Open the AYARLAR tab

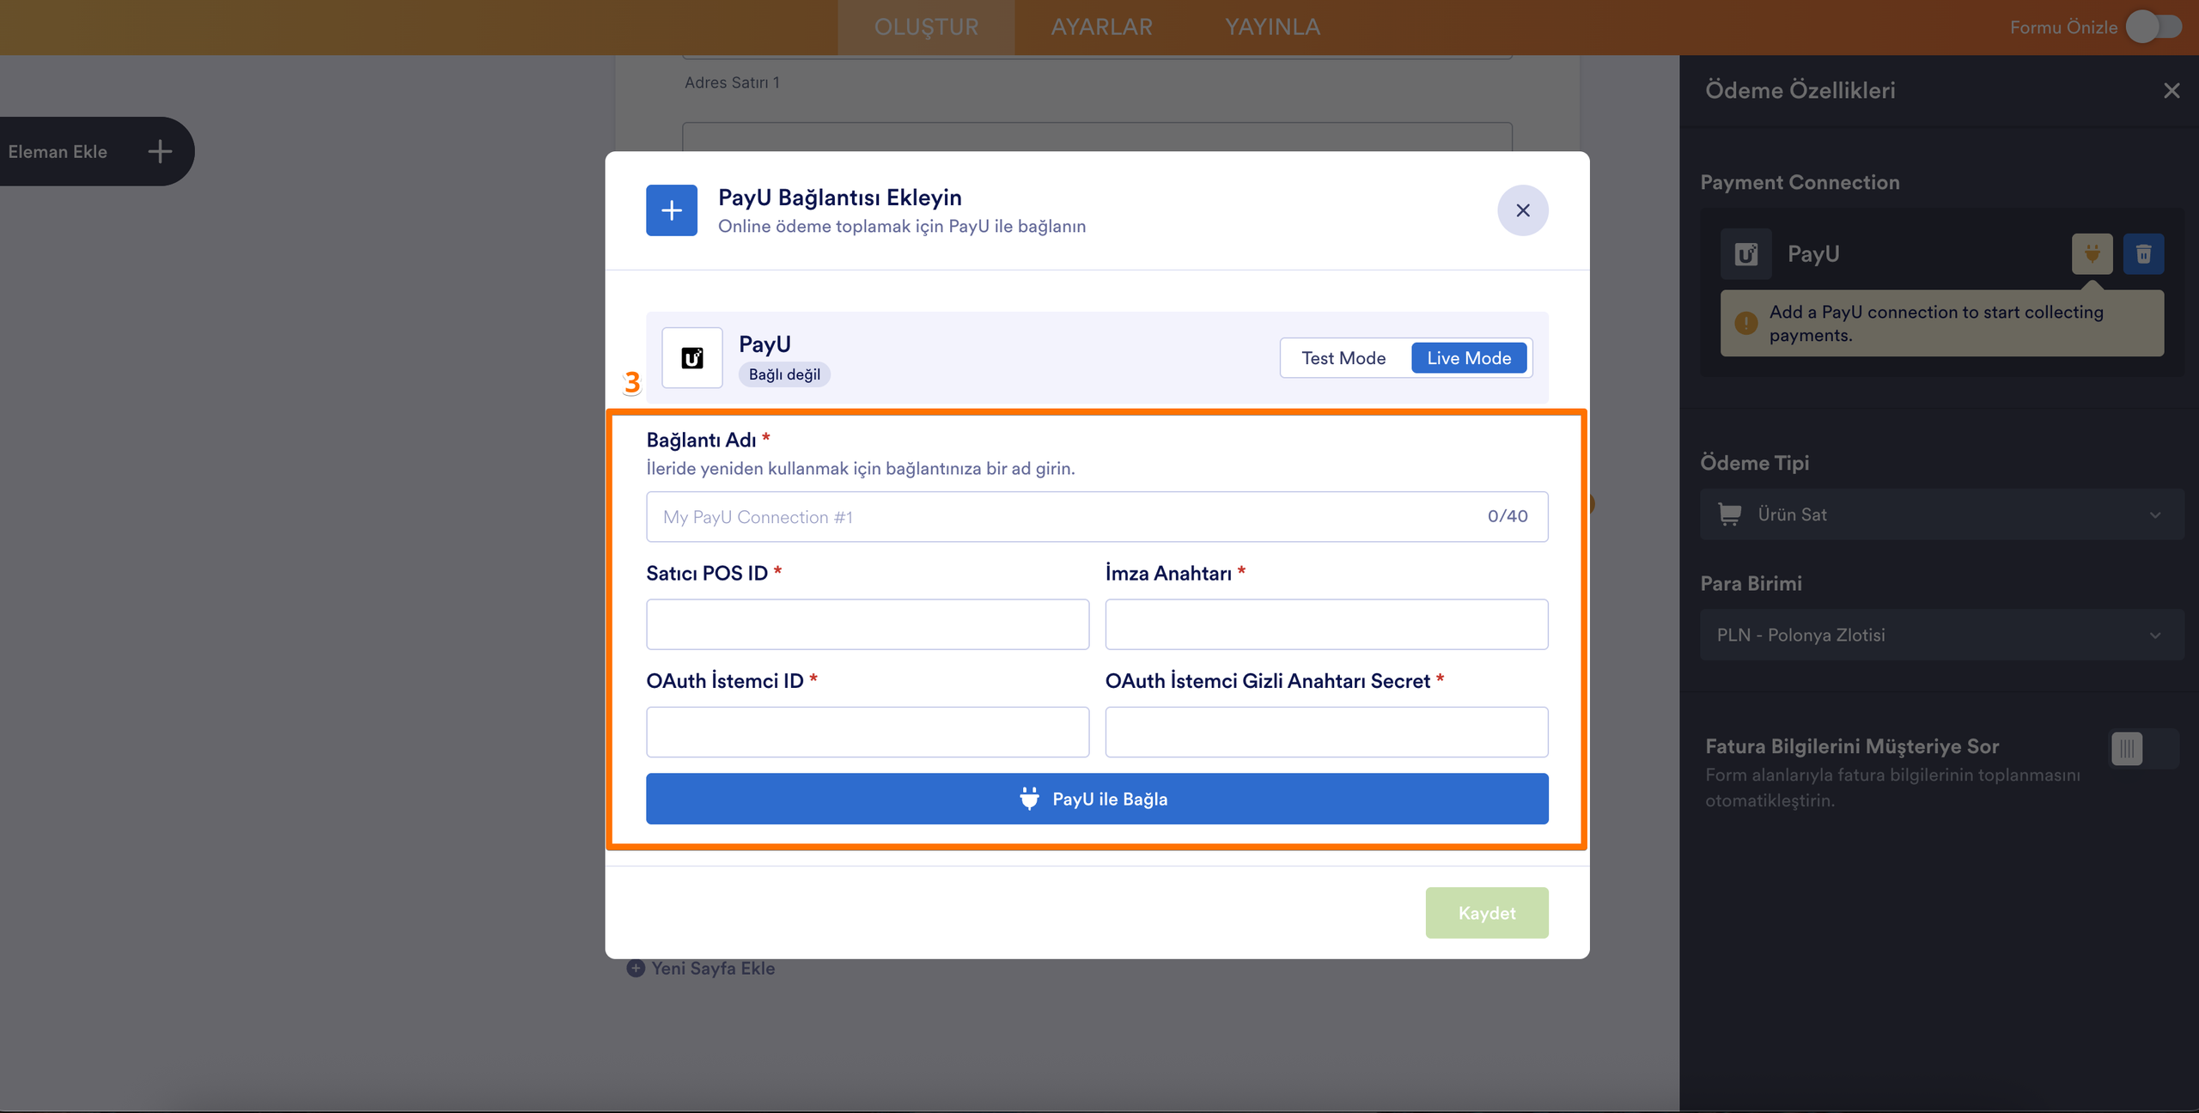coord(1102,27)
